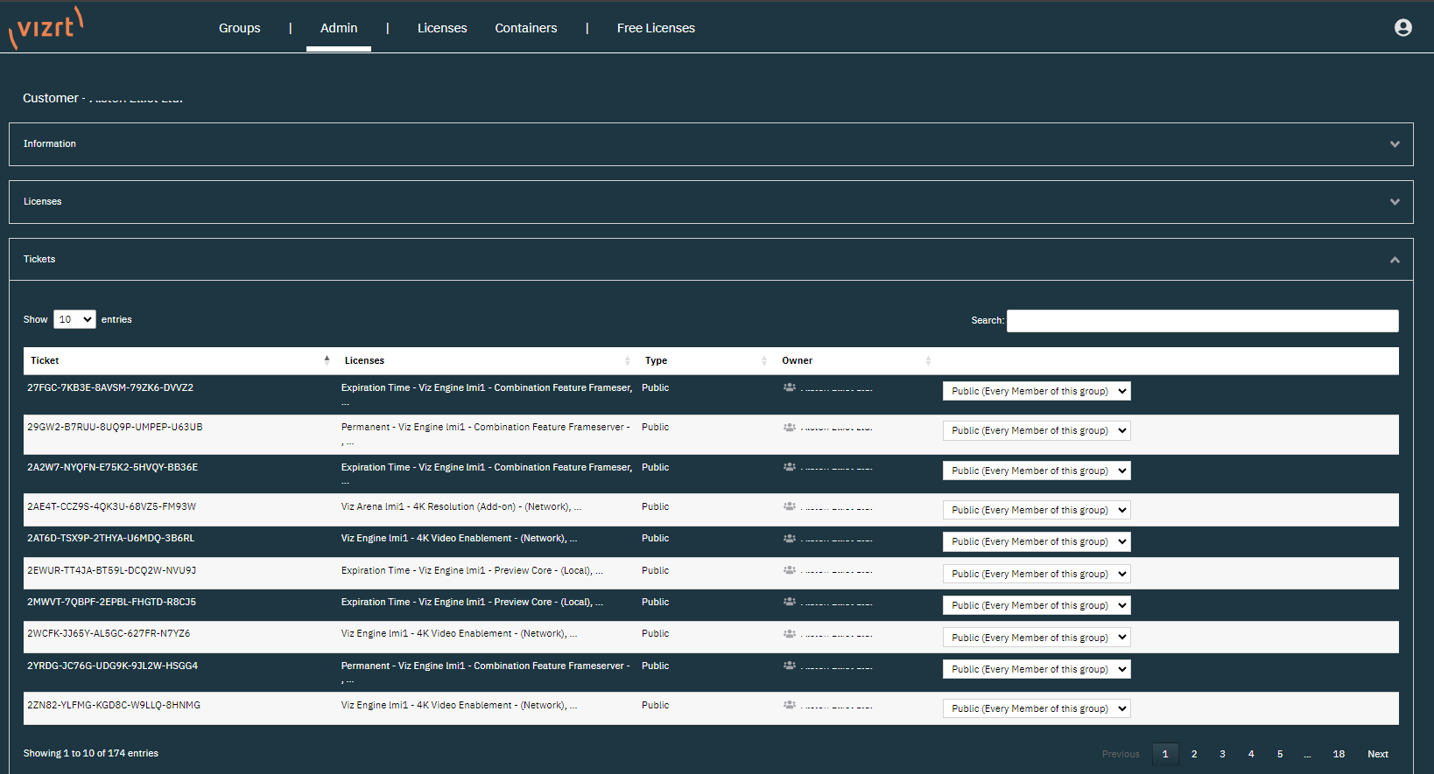Click the Vizrt logo
1434x774 pixels.
[46, 27]
